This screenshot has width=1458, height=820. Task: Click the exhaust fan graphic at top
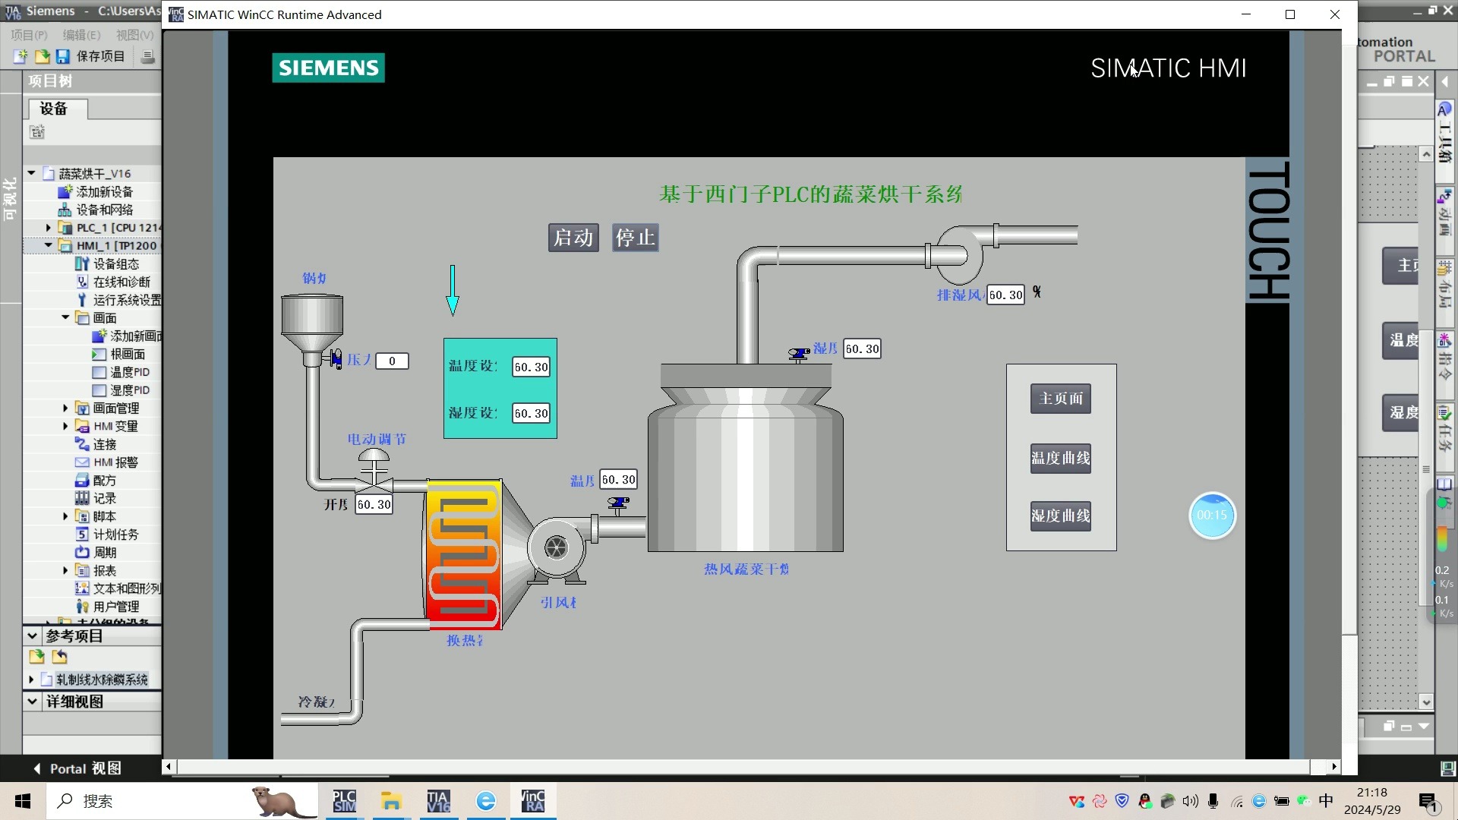click(x=960, y=254)
